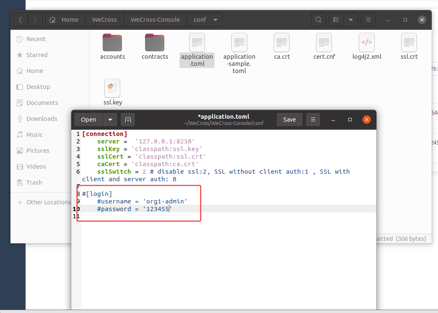The height and width of the screenshot is (313, 438).
Task: Open the WeCross-Console path segment
Action: click(x=155, y=20)
